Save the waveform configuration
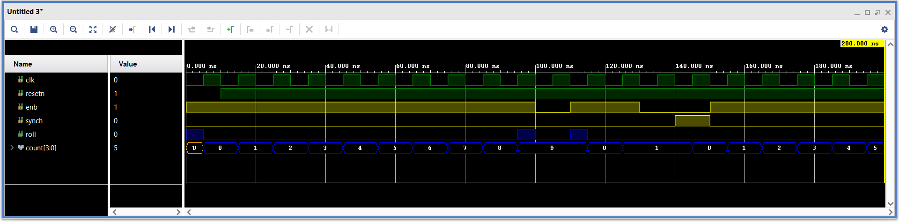899x222 pixels. coord(34,29)
